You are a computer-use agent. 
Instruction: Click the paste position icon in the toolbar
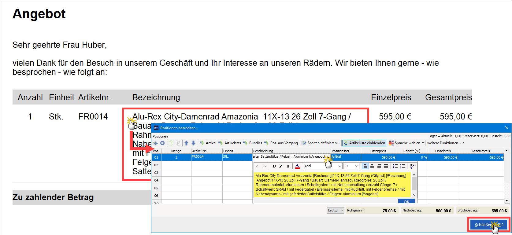[178, 143]
